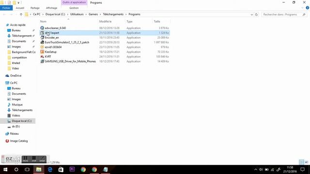Open Background Felt folder in sidebar

point(24,52)
